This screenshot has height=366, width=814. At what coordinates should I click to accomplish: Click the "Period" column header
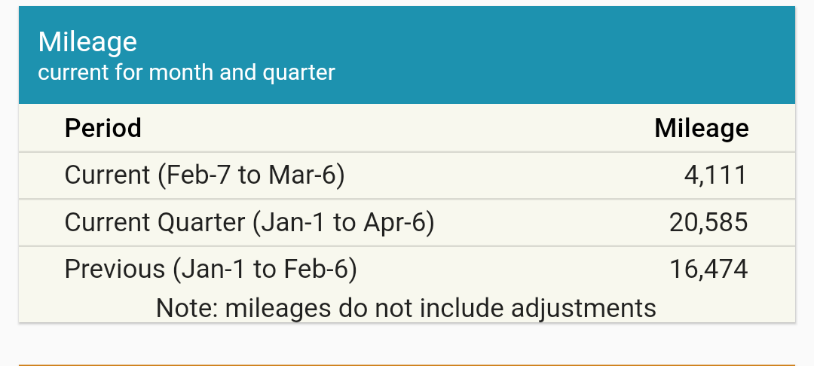pos(103,128)
